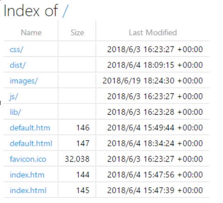Open the default.html file link
This screenshot has height=203, width=223.
(x=31, y=144)
